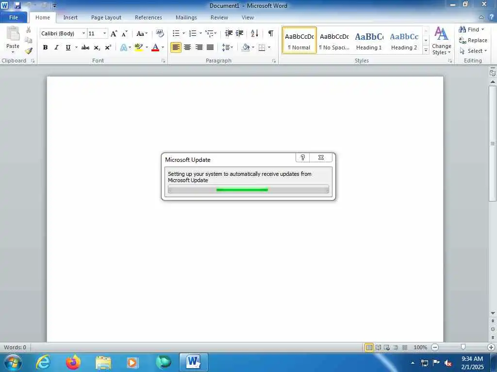
Task: Click the Multilevel List icon
Action: click(209, 33)
